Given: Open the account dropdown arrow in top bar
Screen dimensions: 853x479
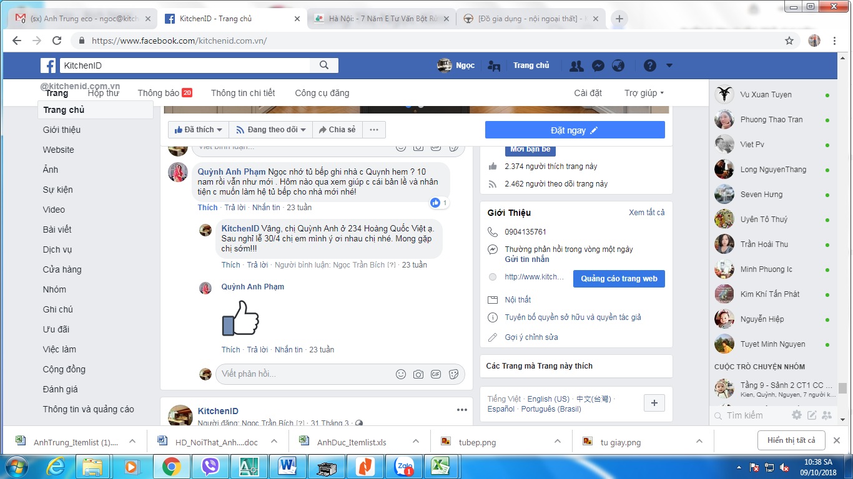Looking at the screenshot, I should [x=669, y=65].
